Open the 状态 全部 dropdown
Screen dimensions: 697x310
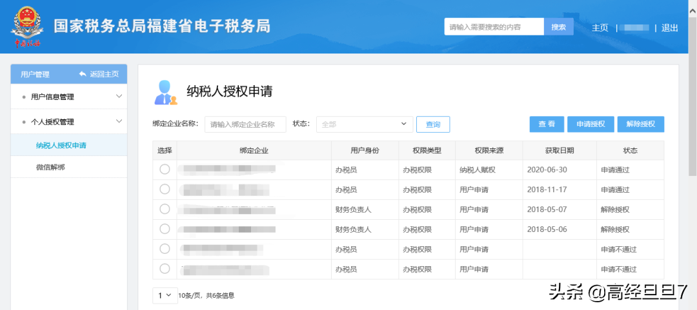click(365, 124)
